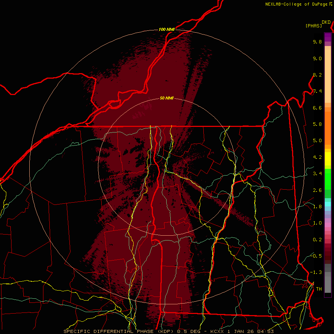Image resolution: width=334 pixels, height=334 pixels.
Task: Click the 50 NMI range ring label
Action: [x=167, y=98]
